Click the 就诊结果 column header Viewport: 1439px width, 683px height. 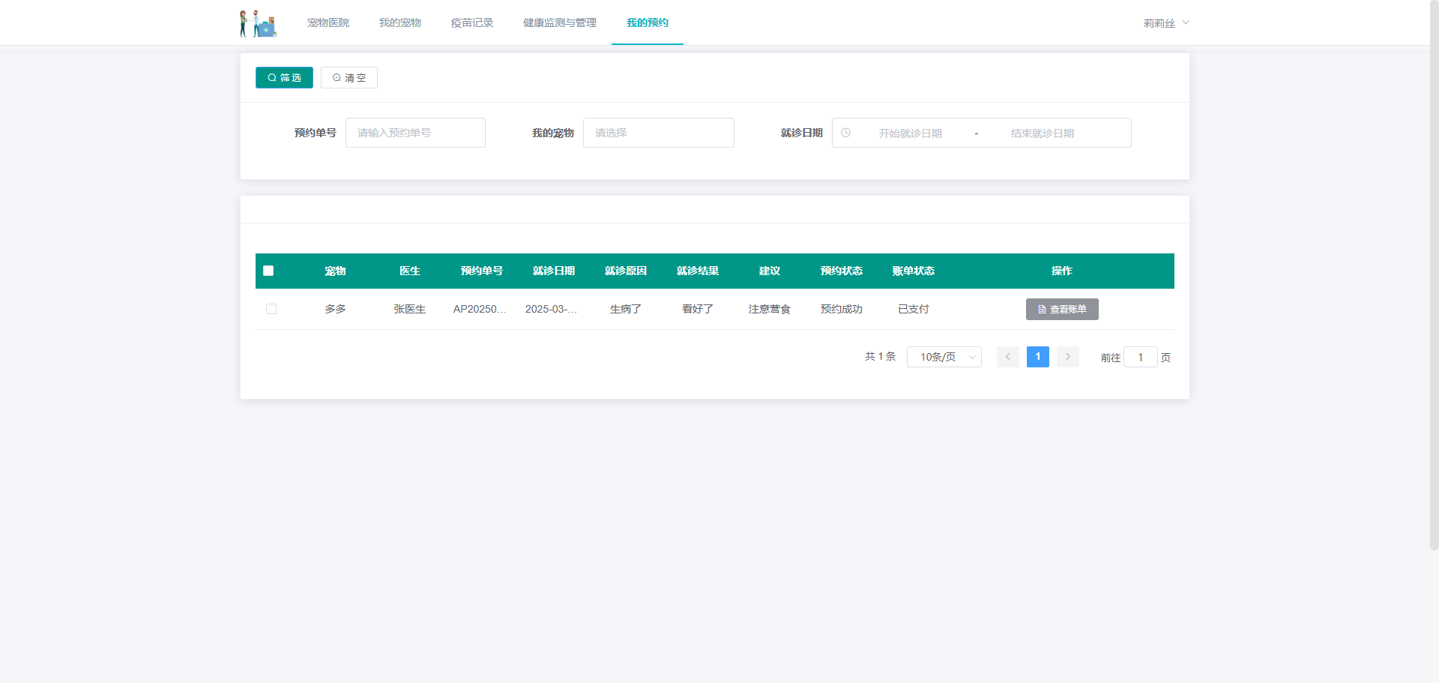[x=698, y=271]
